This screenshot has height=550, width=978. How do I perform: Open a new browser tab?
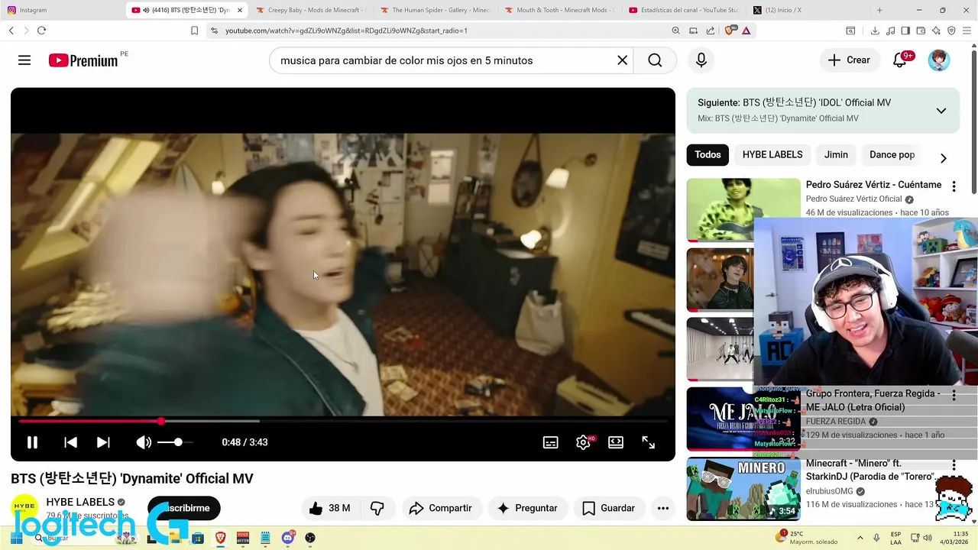click(x=879, y=10)
